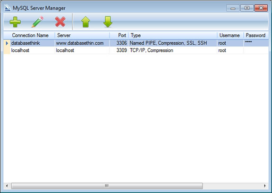272x193 pixels.
Task: Close the MySQL Server Manager window
Action: [261, 8]
